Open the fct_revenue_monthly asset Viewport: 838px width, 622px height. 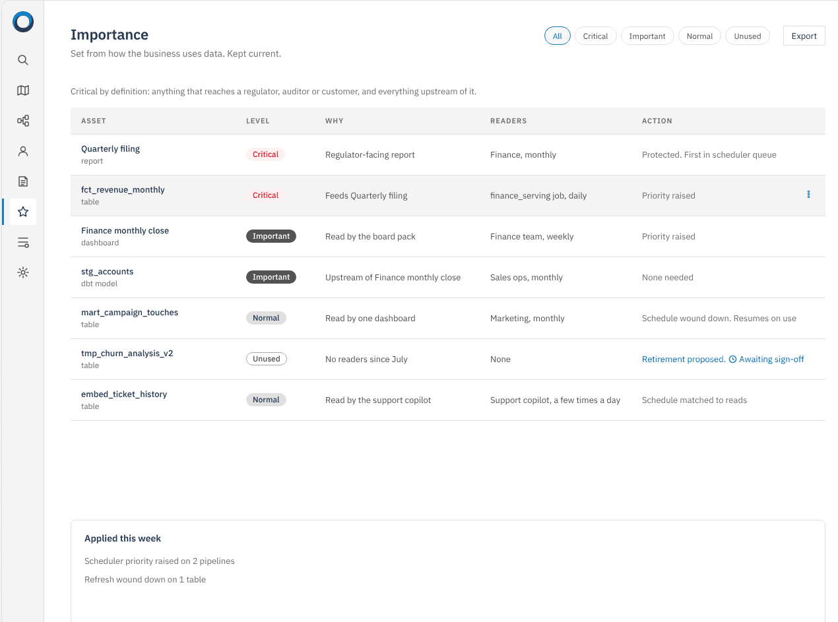click(x=123, y=190)
